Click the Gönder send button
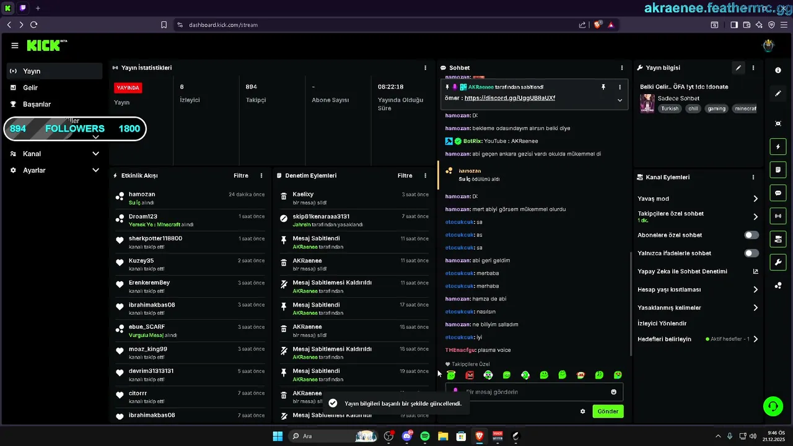This screenshot has height=446, width=793. coord(608,411)
